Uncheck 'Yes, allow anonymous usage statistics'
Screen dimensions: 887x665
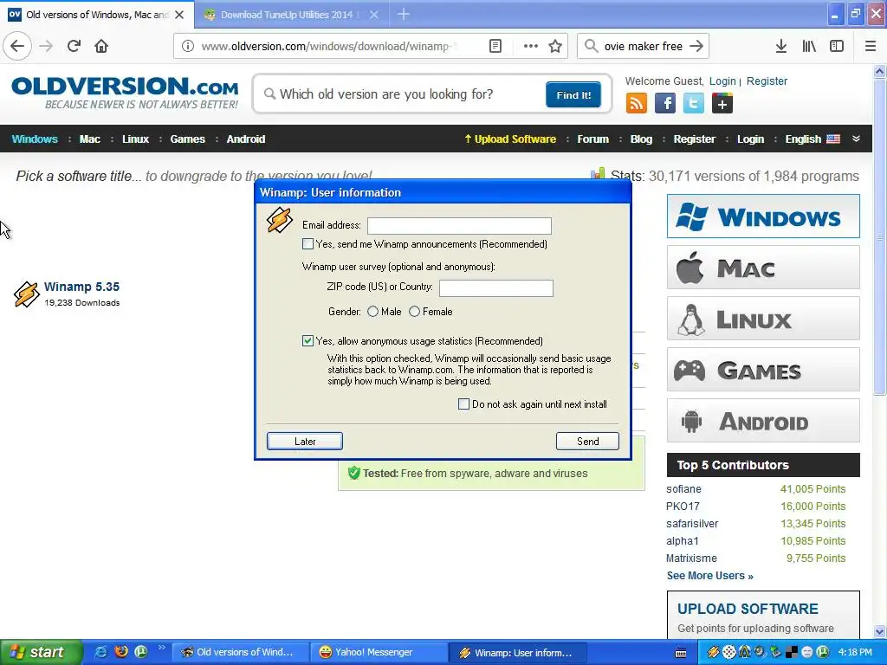pos(308,341)
